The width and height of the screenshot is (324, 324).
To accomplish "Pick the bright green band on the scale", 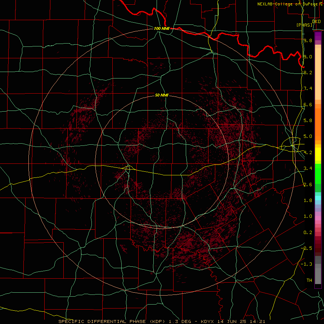I will point(318,174).
